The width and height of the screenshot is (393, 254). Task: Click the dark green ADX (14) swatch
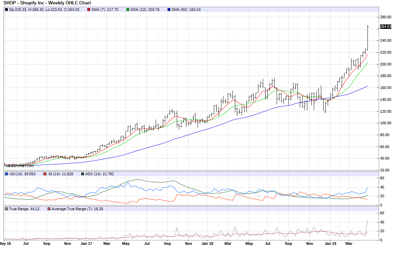click(83, 174)
